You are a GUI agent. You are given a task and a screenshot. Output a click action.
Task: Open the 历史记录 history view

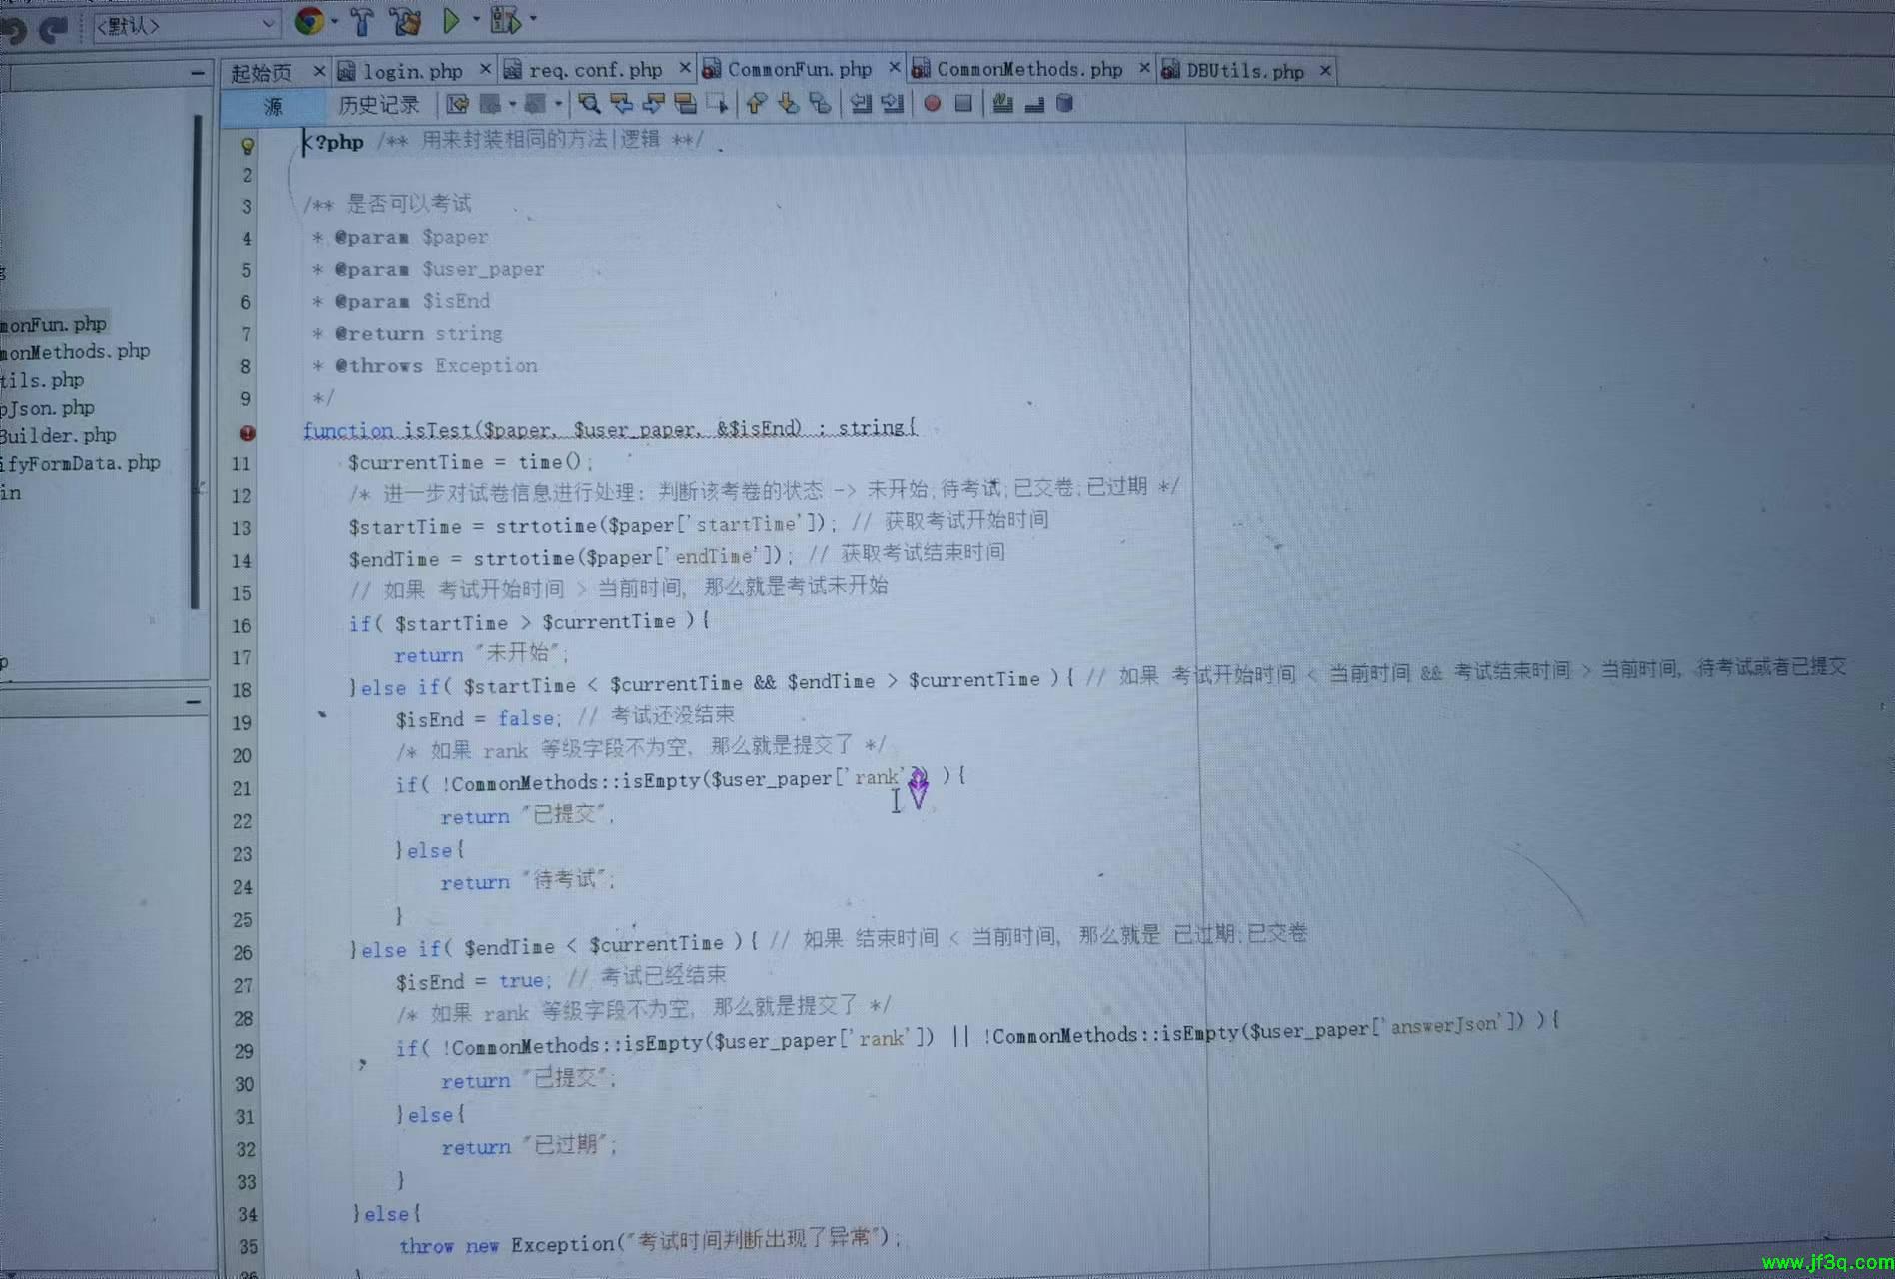pos(379,104)
